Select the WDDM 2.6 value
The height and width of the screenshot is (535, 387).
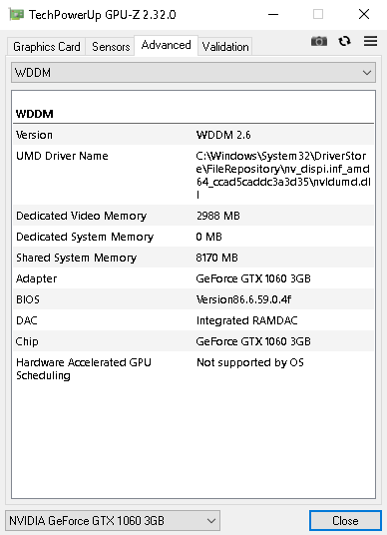223,135
